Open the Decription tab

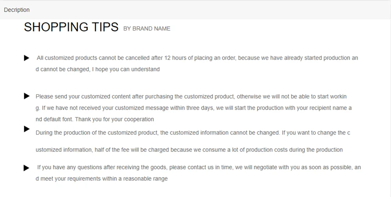(17, 10)
